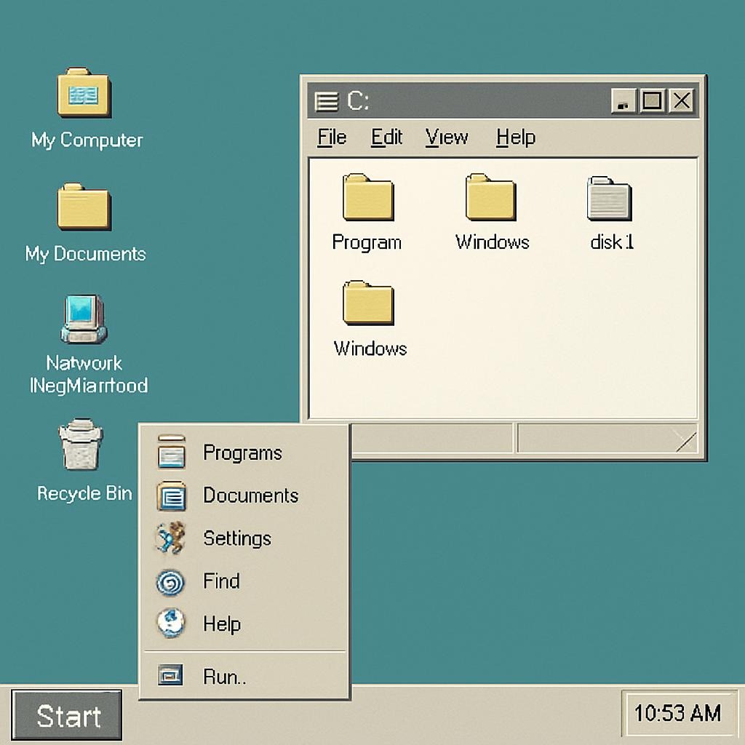The width and height of the screenshot is (745, 745).
Task: Select the Program folder in C: window
Action: pyautogui.click(x=367, y=198)
